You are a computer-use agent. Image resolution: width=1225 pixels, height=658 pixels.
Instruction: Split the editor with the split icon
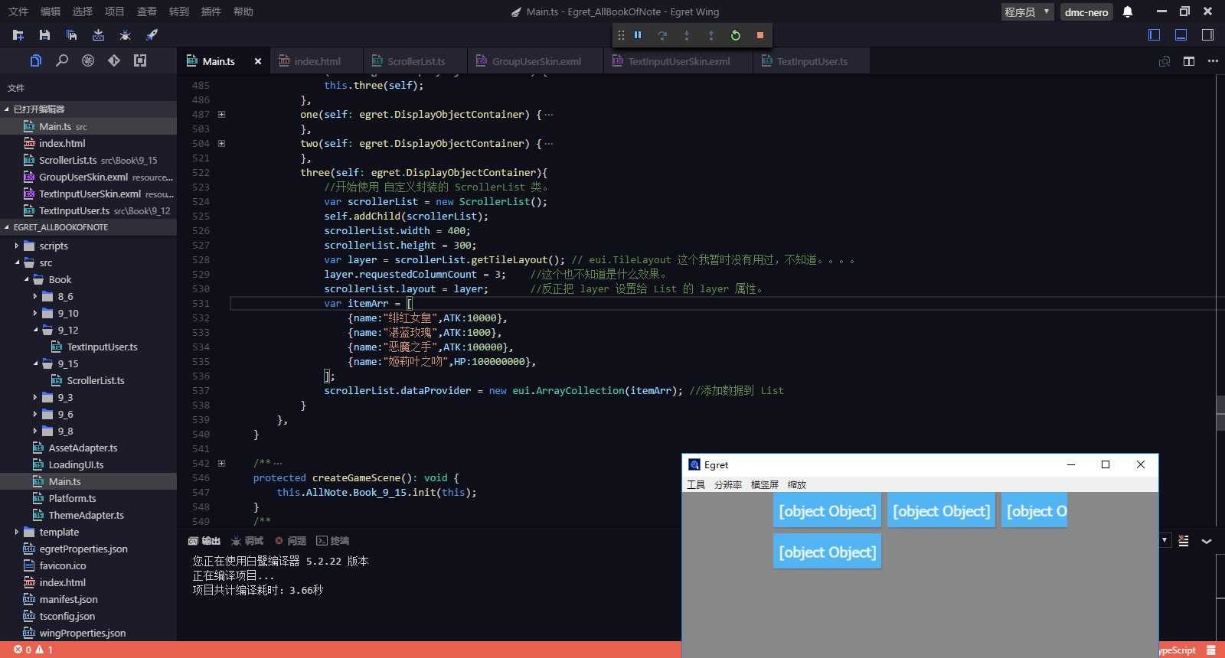tap(1189, 61)
